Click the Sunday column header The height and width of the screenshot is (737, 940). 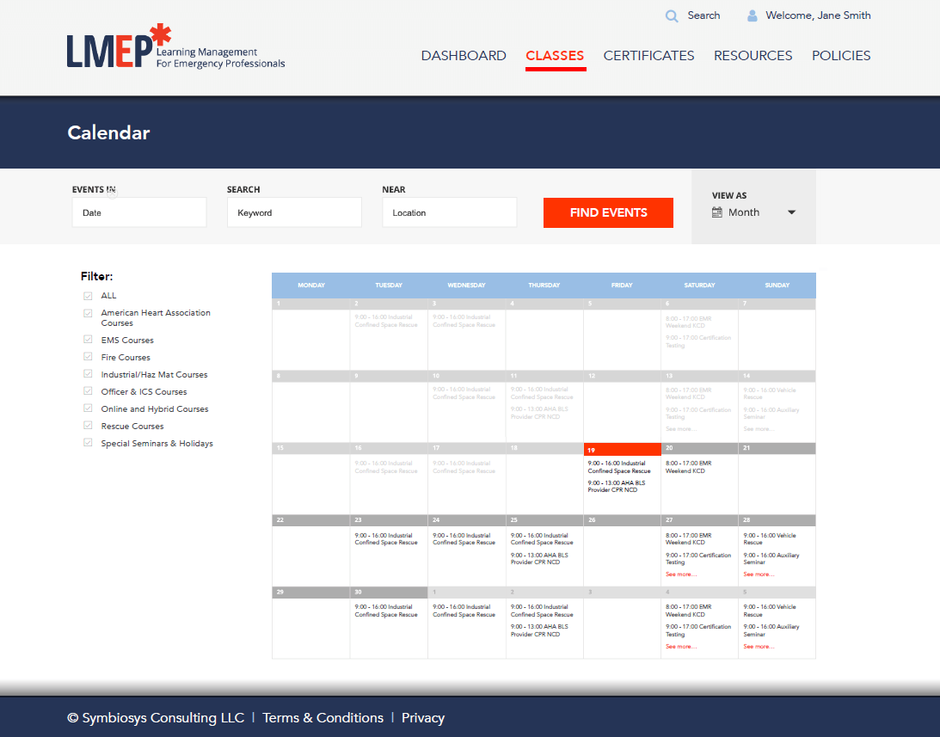(777, 286)
